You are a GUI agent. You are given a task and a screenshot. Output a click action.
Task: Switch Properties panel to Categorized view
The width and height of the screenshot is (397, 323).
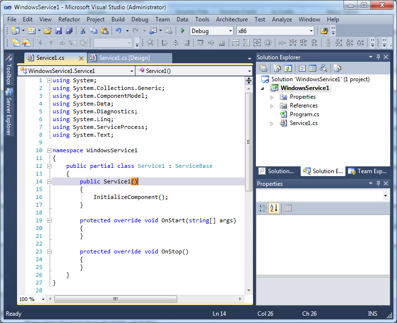262,208
